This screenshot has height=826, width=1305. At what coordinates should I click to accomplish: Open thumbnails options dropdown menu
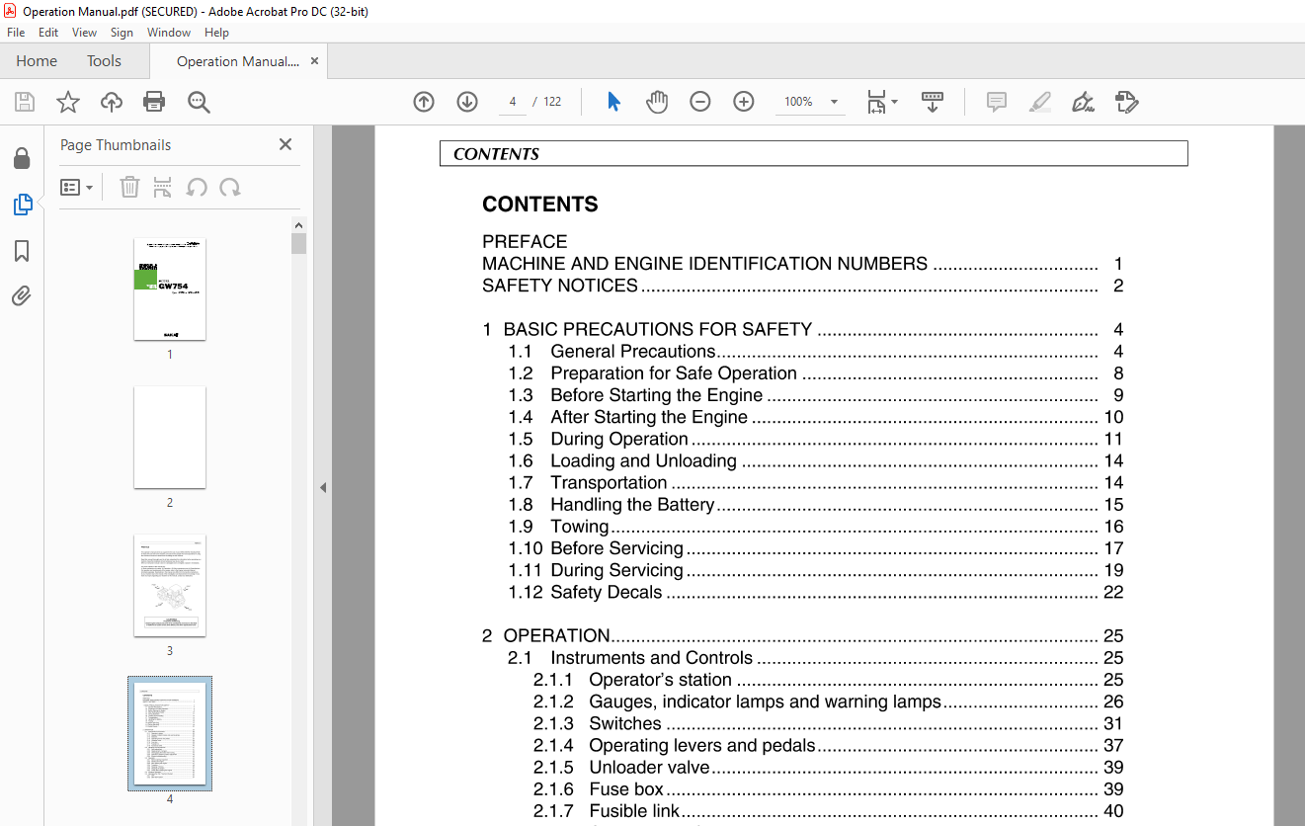[x=76, y=187]
